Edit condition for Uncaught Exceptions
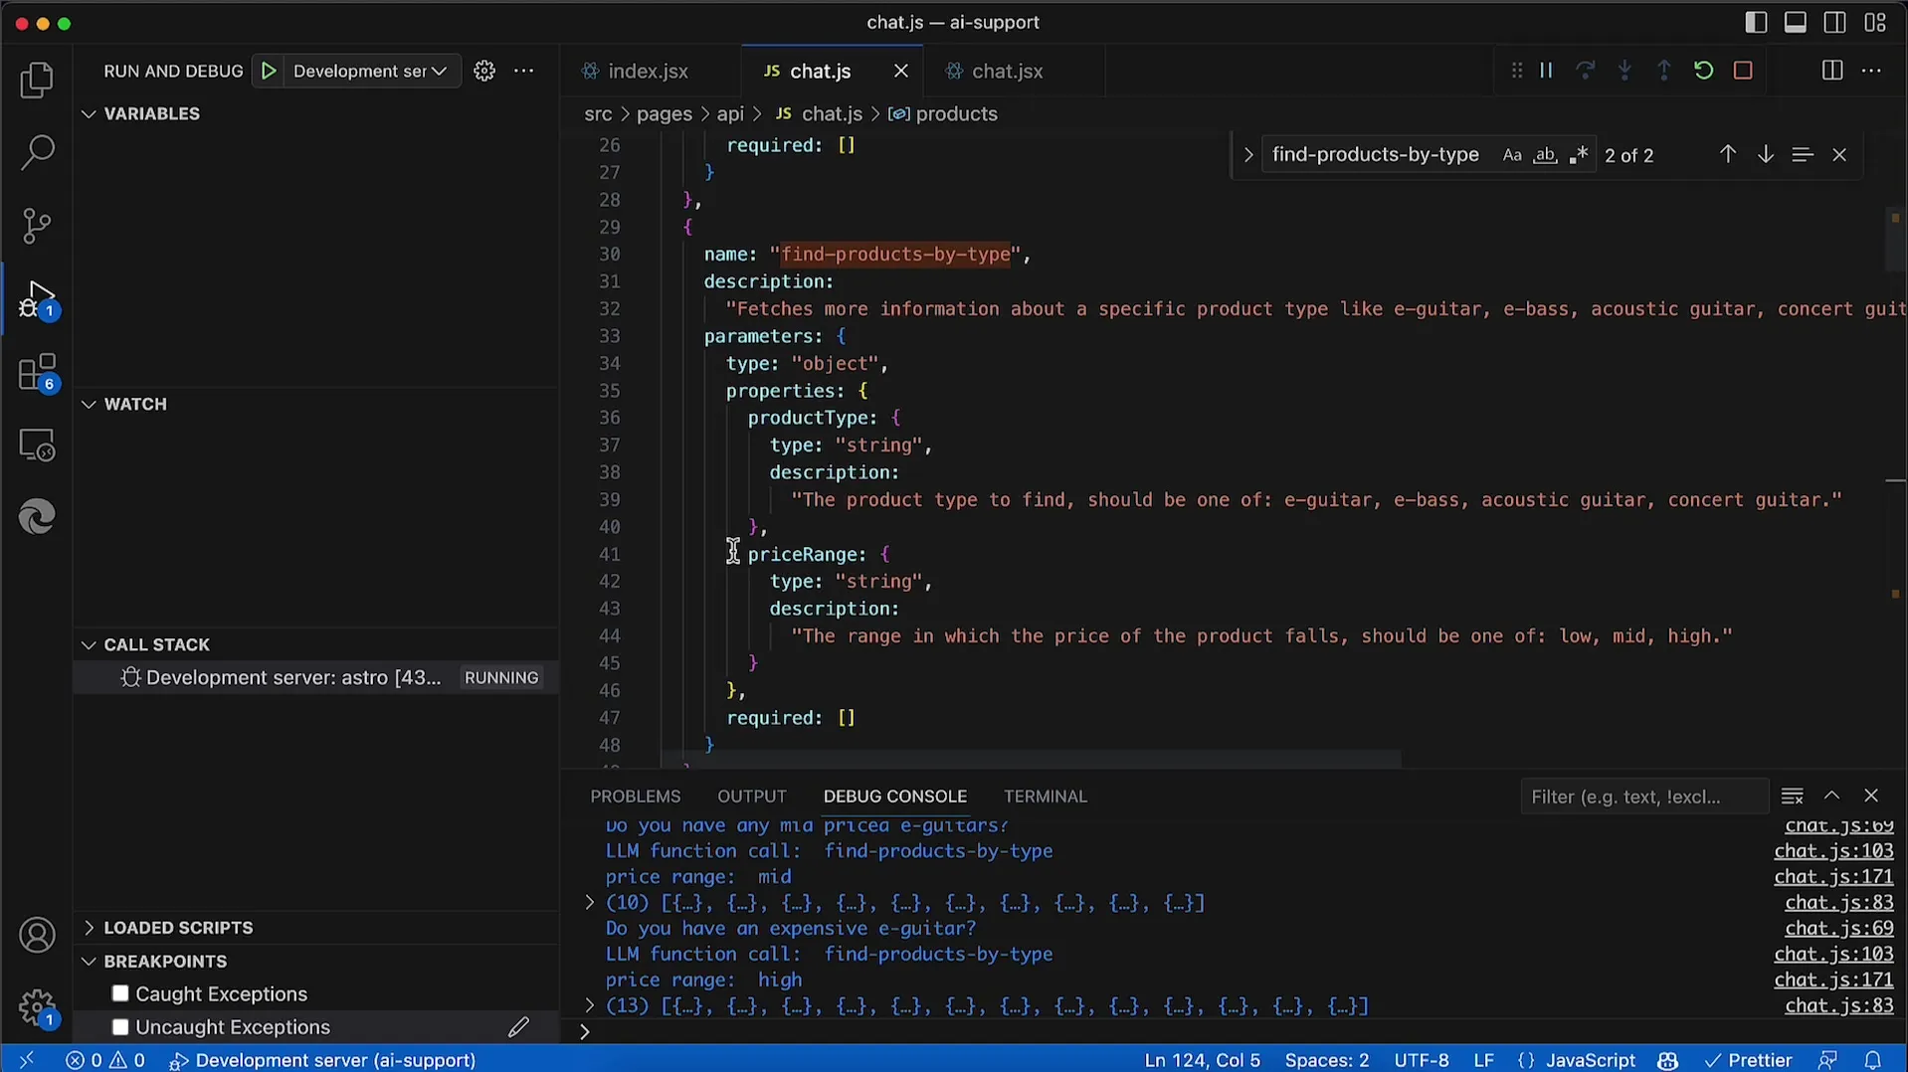The height and width of the screenshot is (1072, 1908). coord(518,1027)
